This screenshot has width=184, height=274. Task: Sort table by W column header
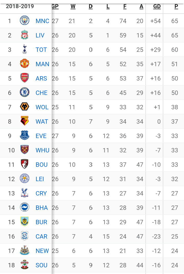tap(73, 6)
